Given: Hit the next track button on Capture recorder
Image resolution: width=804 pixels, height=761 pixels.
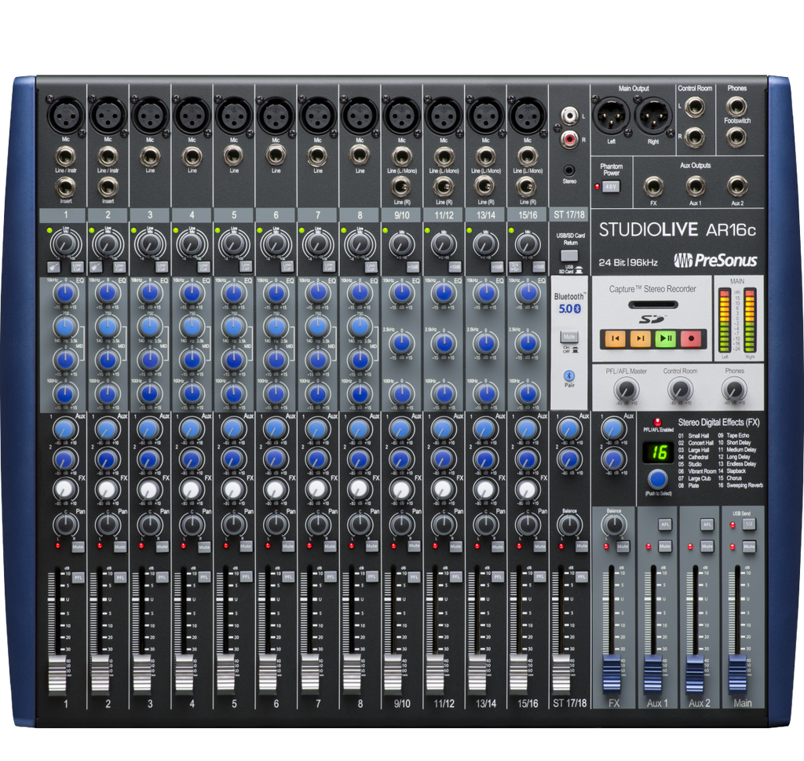Looking at the screenshot, I should click(641, 338).
